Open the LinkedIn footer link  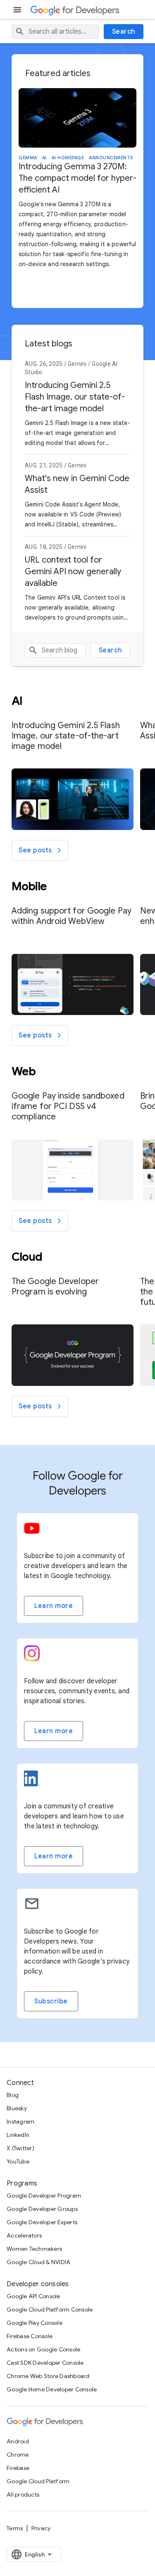click(18, 2135)
